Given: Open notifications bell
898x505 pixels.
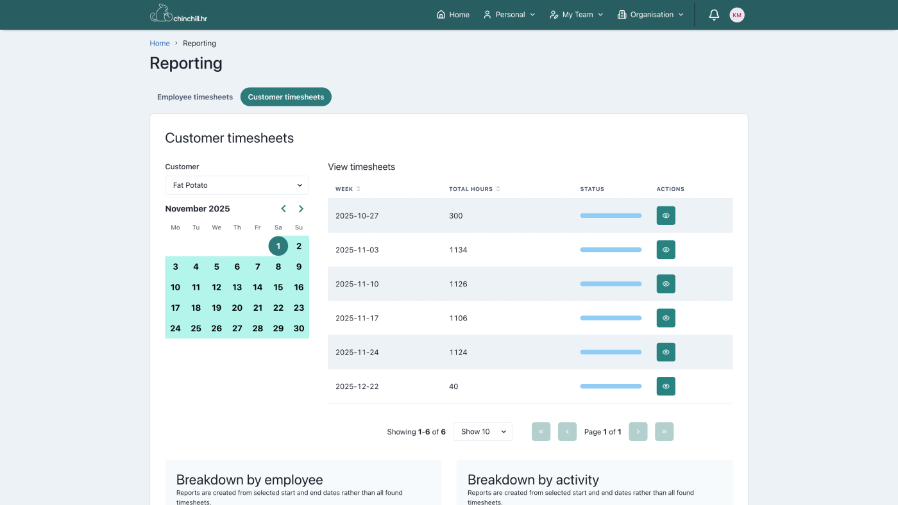Looking at the screenshot, I should coord(714,15).
